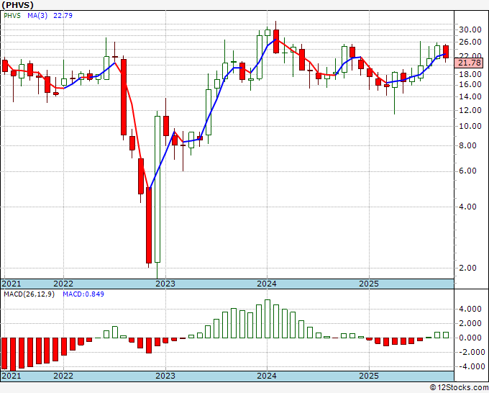Click the 26.00 price axis label
The image size is (489, 393).
(x=470, y=42)
